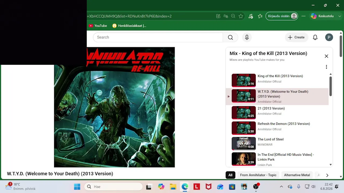Open Copilot from the taskbar
Viewport: 344px width, 193px height.
(x=161, y=187)
